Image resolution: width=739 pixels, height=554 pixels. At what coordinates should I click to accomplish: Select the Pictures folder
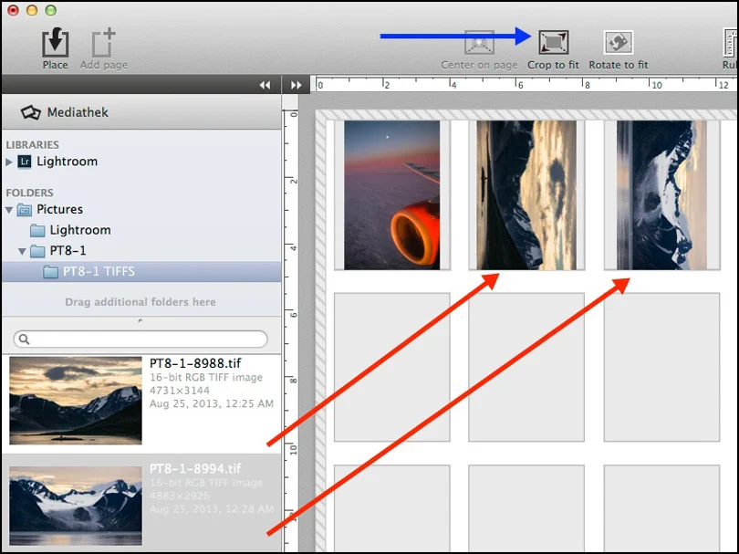coord(60,209)
